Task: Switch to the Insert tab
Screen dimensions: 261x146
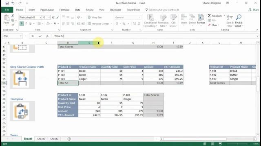Action: (x=31, y=10)
